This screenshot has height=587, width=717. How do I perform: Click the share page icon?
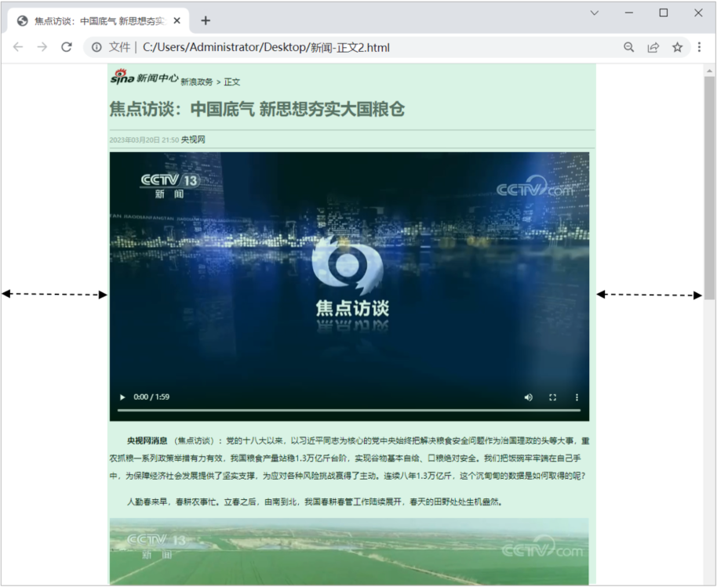tap(653, 47)
